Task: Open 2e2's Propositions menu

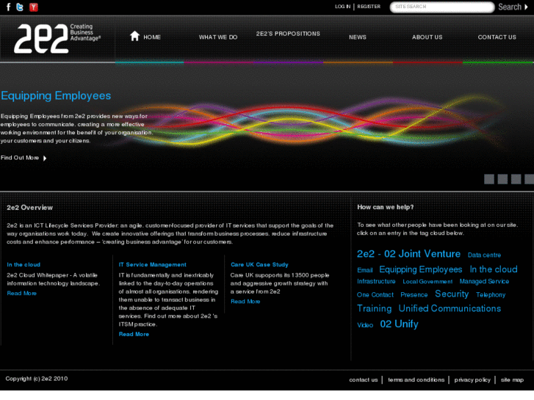Action: click(288, 34)
